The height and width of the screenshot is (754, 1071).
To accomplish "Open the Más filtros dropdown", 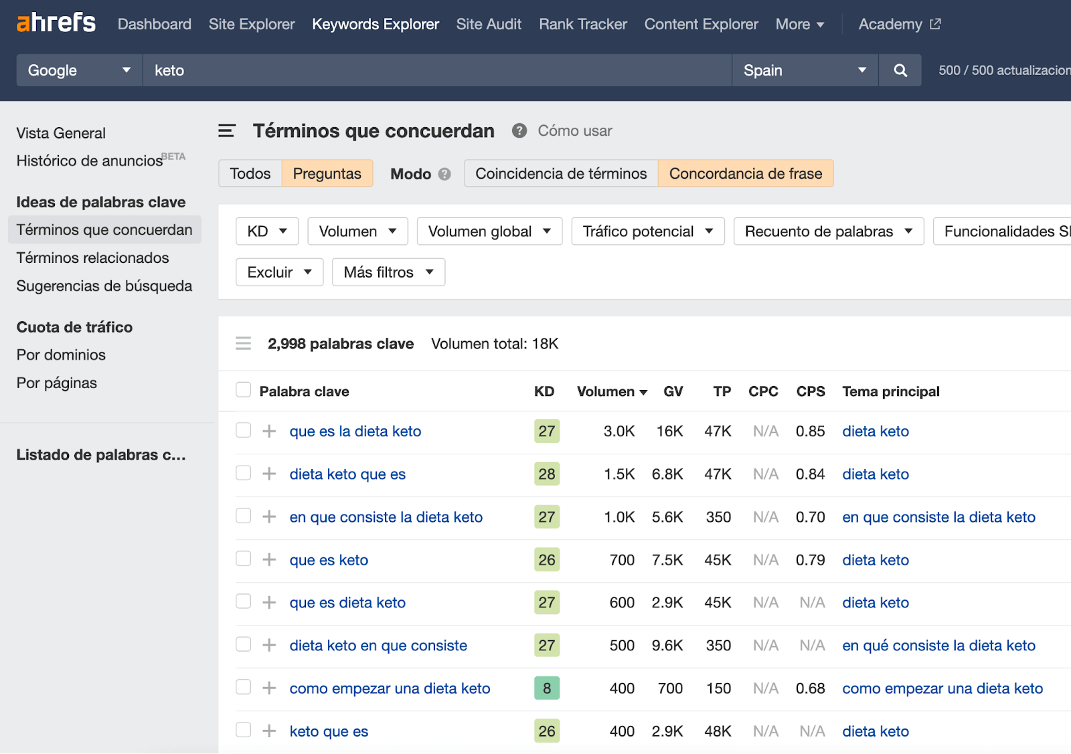I will coord(388,272).
